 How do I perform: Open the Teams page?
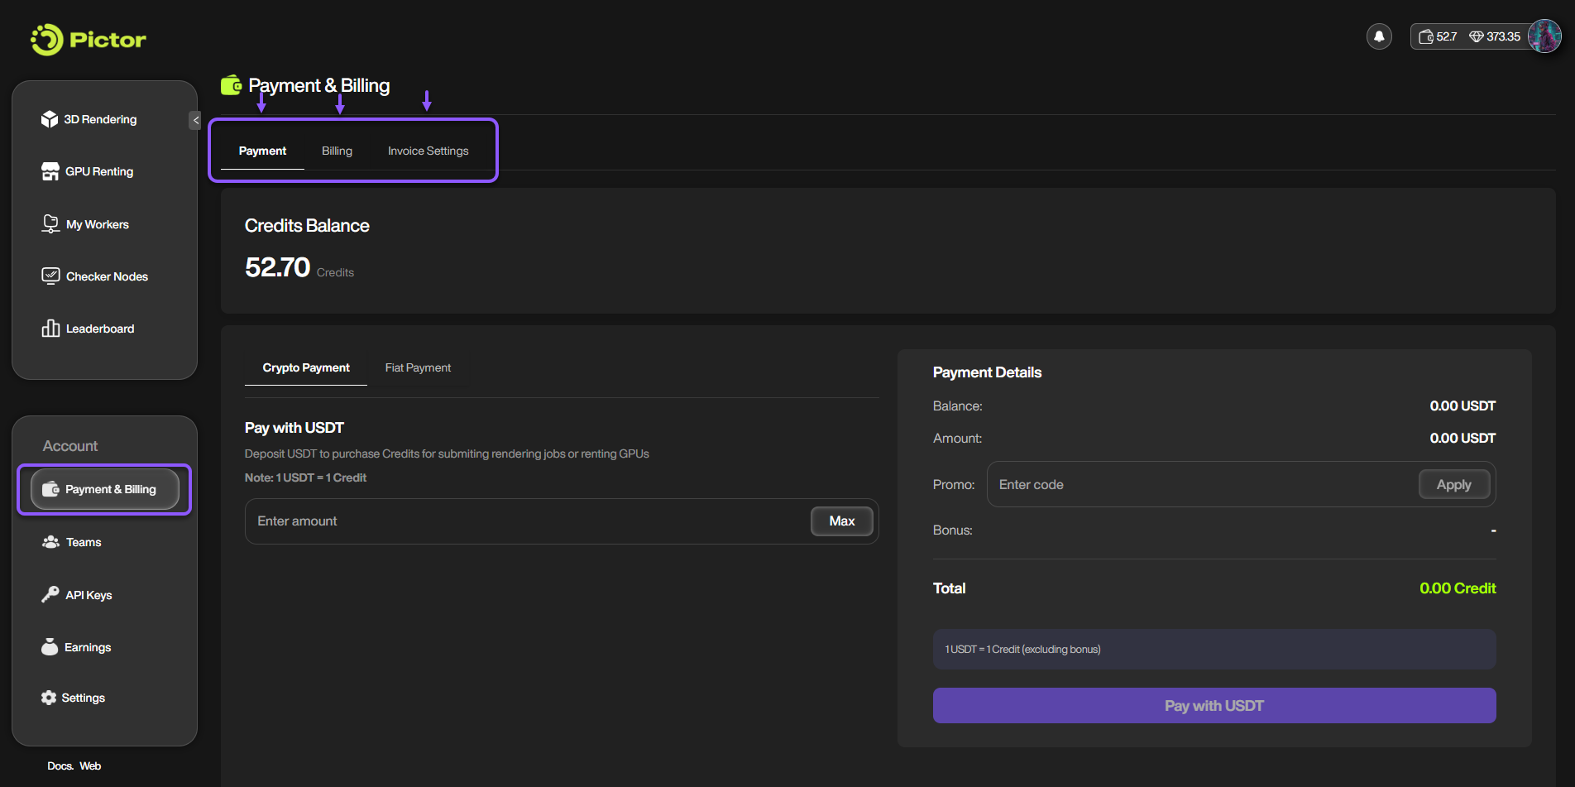(x=83, y=542)
